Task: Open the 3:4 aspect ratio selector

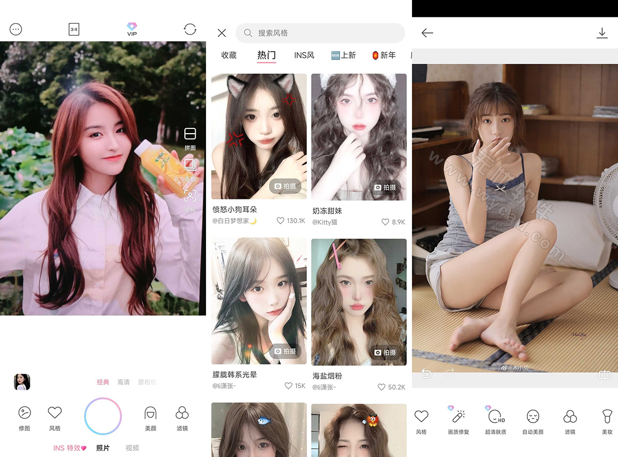Action: coord(73,29)
